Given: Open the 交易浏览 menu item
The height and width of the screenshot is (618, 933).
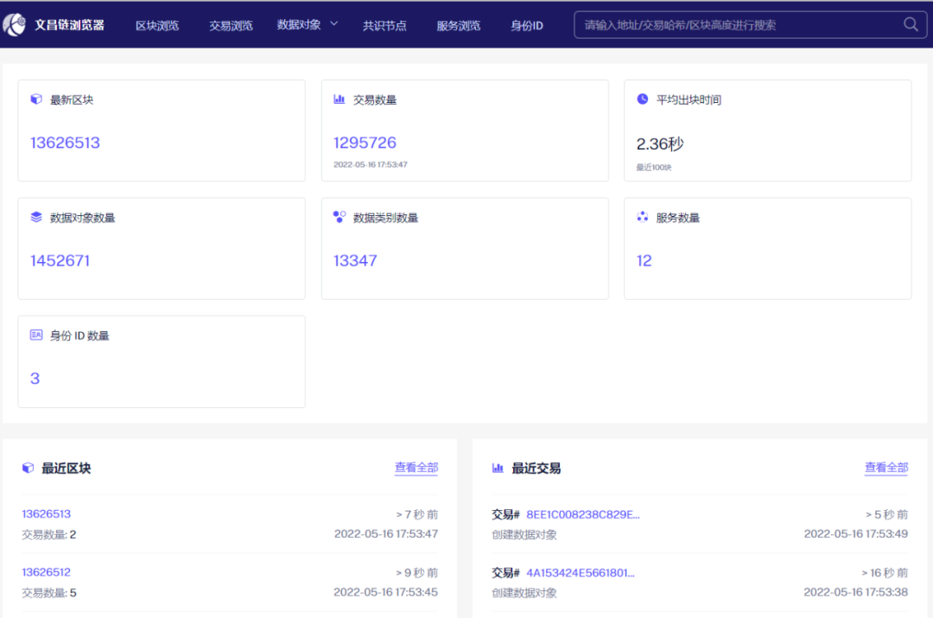Looking at the screenshot, I should point(231,26).
